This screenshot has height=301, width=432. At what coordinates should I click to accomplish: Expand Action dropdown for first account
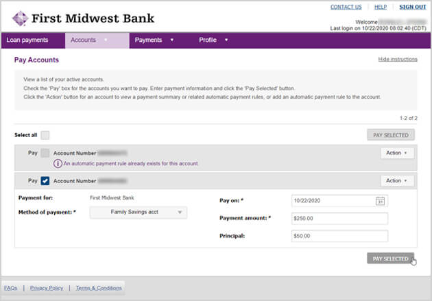397,153
